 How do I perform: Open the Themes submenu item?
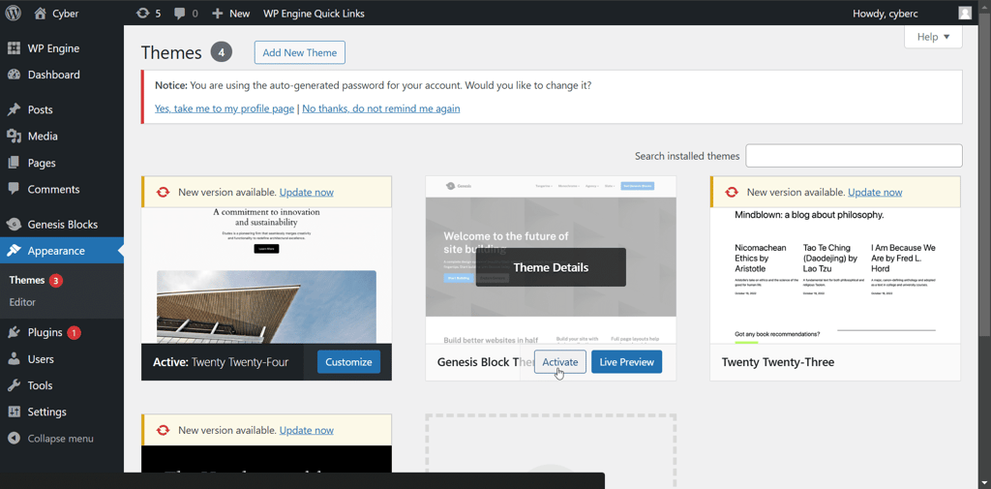point(27,280)
